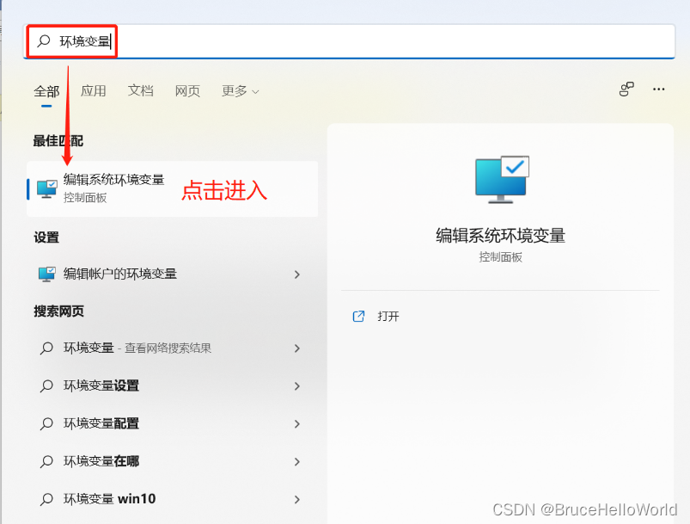Open web search 环境变量 - 查看网络搜索结果
This screenshot has width=690, height=524.
(172, 348)
